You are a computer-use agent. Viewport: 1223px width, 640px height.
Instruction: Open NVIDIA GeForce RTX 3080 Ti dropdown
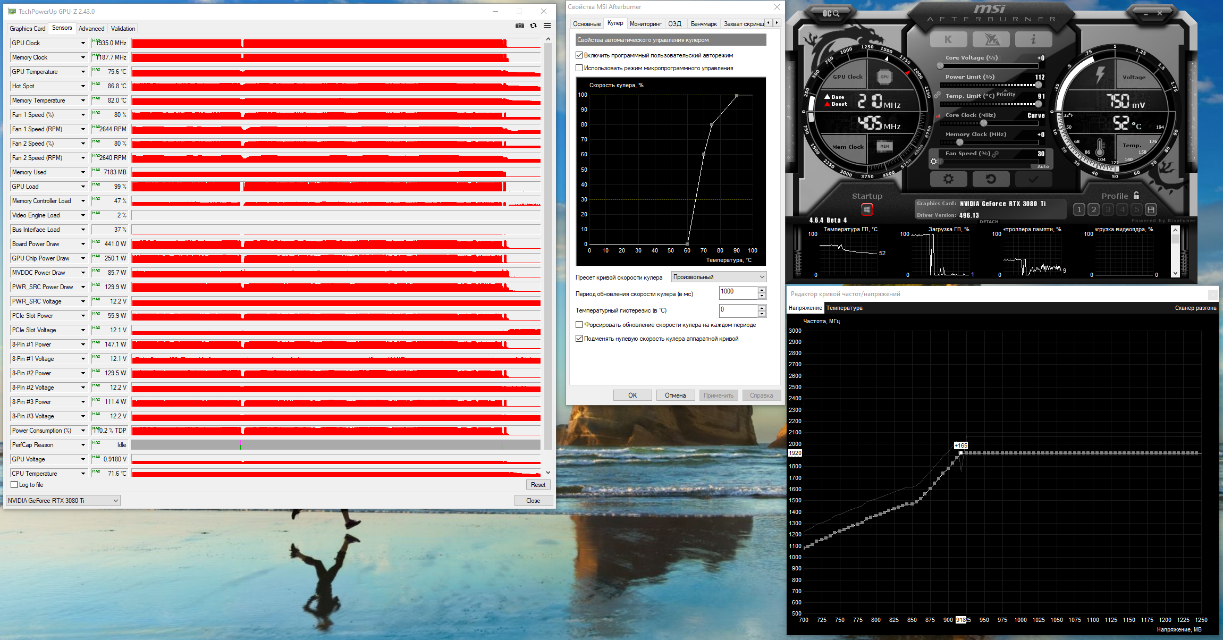63,501
